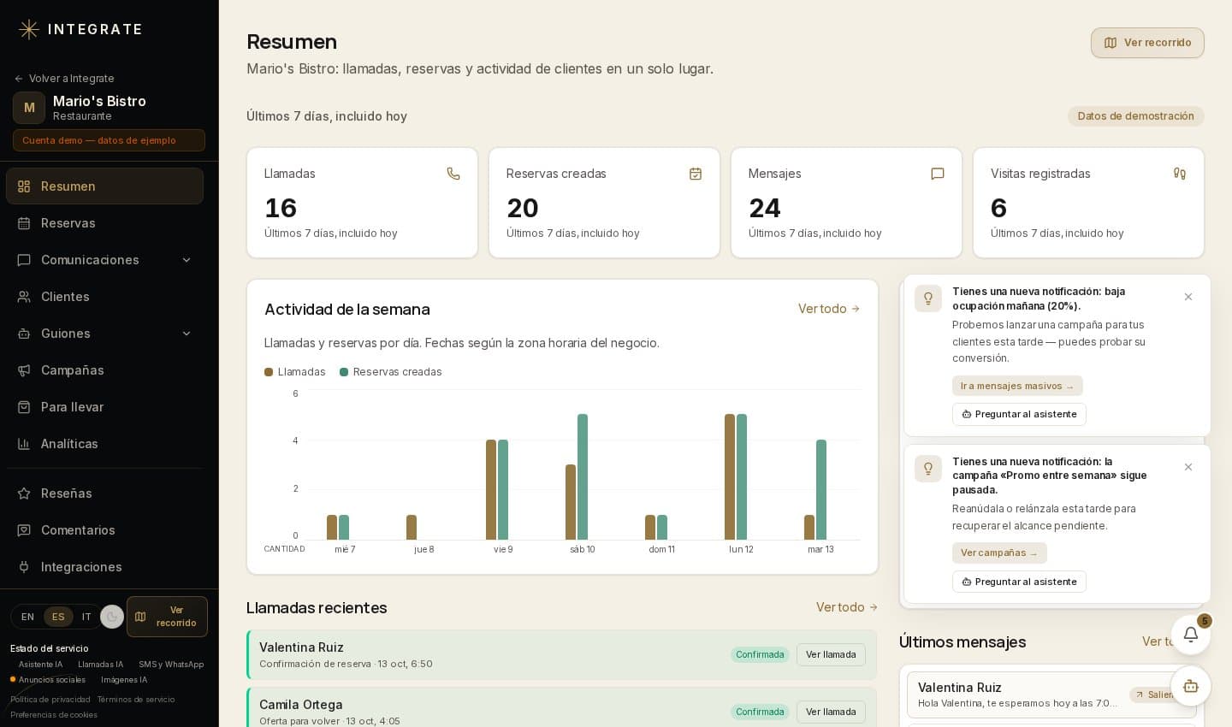Click the Mario's Bistro M avatar
1232x727 pixels.
click(x=29, y=108)
